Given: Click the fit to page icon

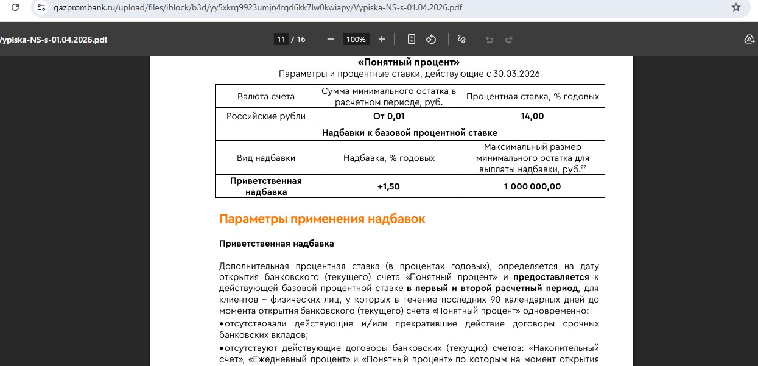Looking at the screenshot, I should [412, 39].
